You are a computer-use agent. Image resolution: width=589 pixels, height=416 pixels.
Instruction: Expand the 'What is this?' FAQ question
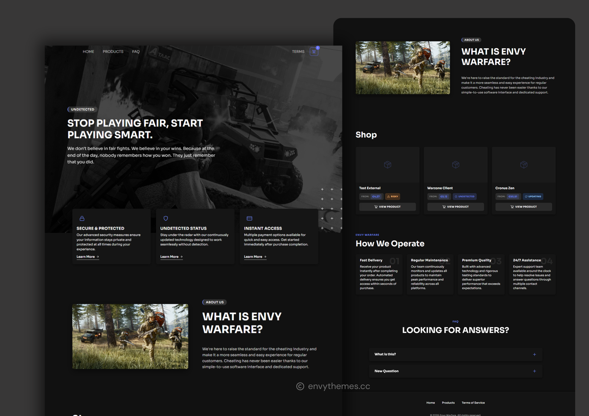click(456, 354)
